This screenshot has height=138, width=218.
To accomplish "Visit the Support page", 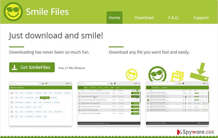I will click(201, 18).
